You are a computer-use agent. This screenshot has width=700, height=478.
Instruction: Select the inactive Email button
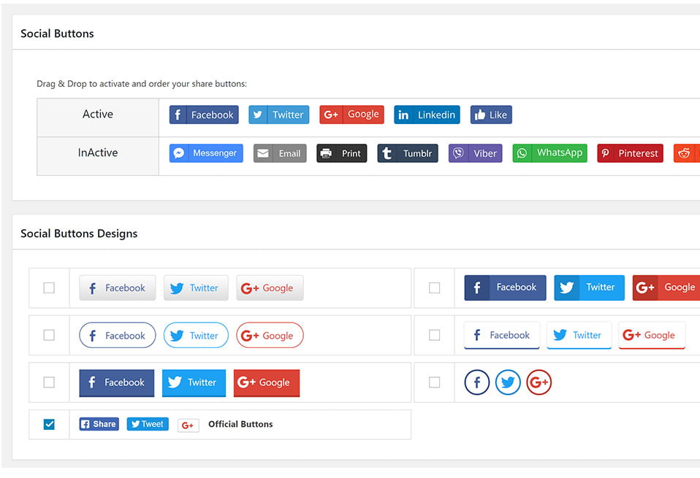tap(280, 153)
